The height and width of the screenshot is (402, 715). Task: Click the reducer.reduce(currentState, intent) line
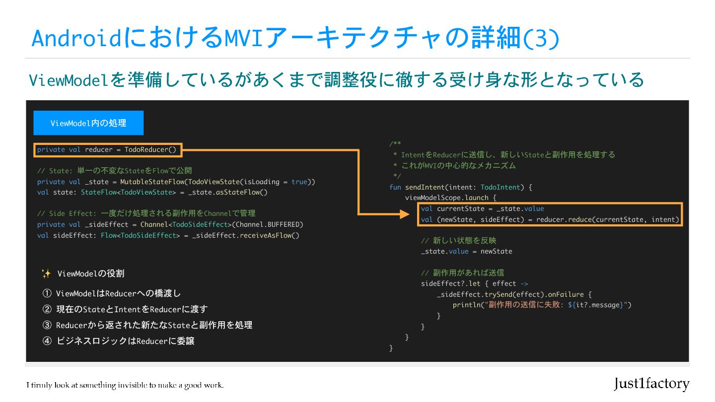click(x=550, y=219)
